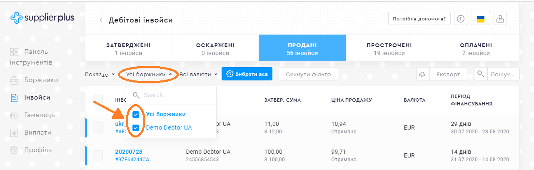
Task: Click the cloud download icon beside Експорт
Action: click(422, 74)
